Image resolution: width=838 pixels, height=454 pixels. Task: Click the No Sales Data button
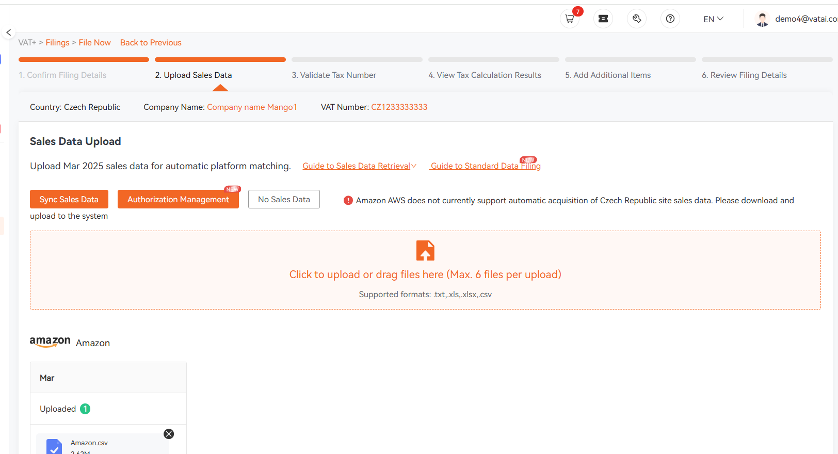pyautogui.click(x=284, y=199)
